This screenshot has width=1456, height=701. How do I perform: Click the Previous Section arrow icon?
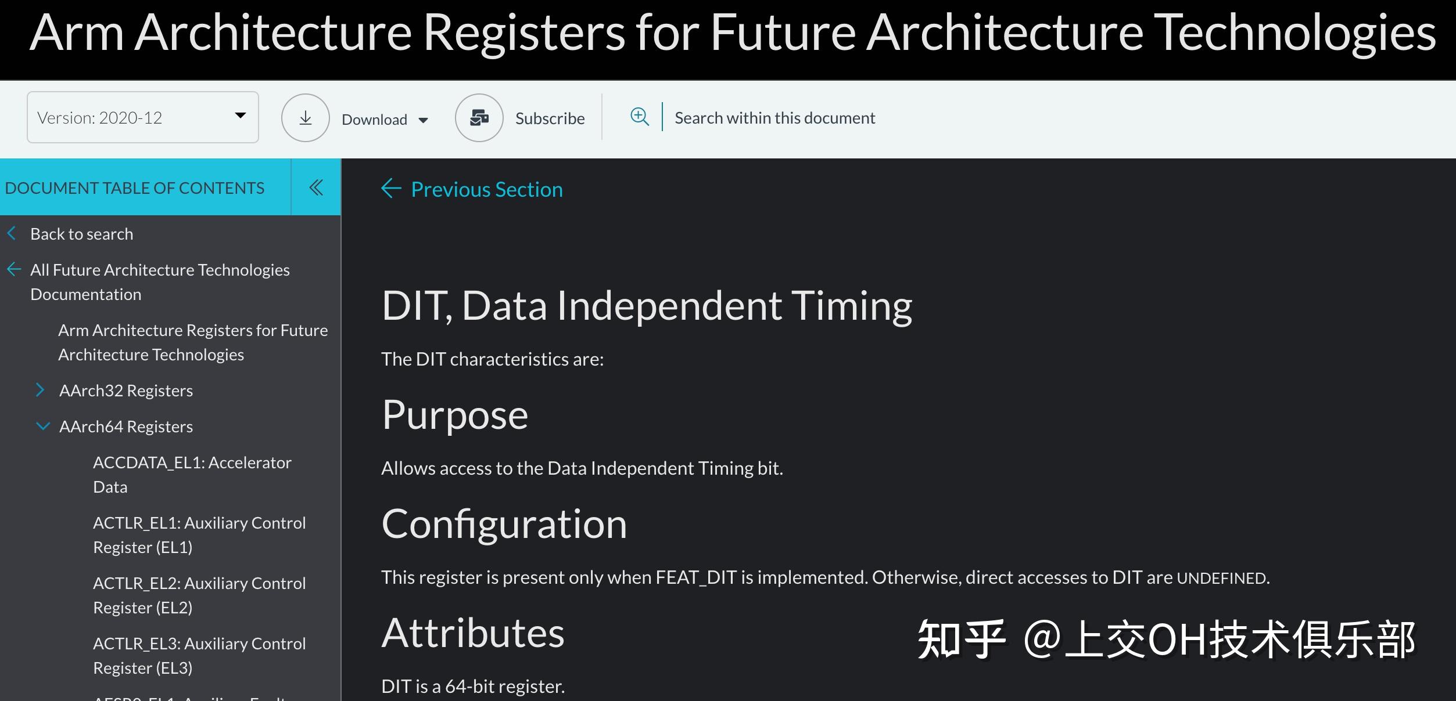391,188
